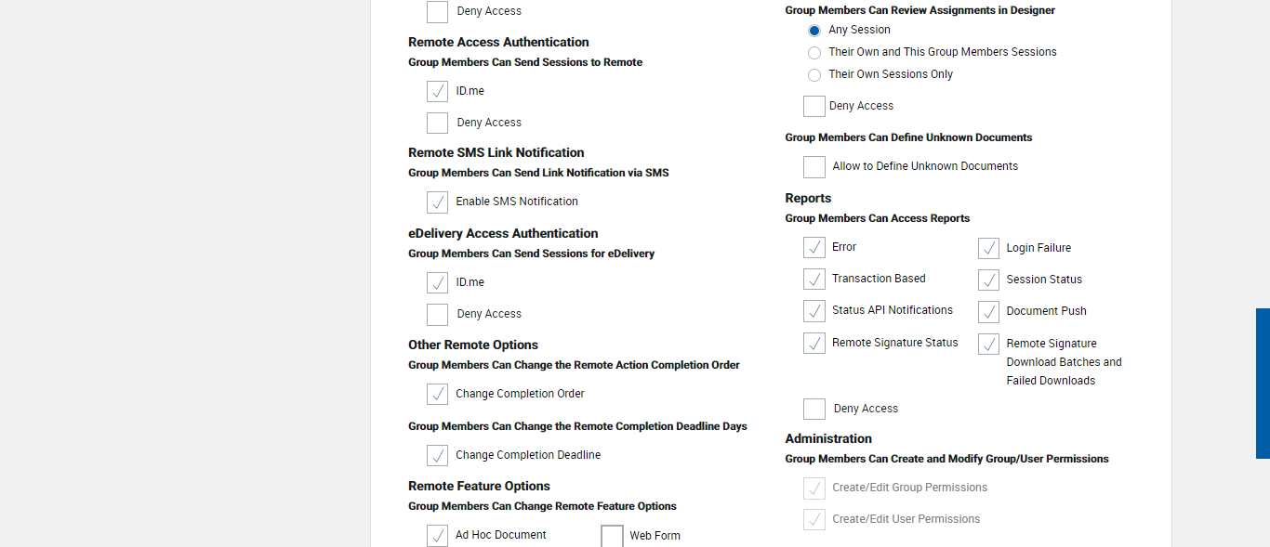
Task: Disable Status API Notifications report
Action: [x=814, y=311]
